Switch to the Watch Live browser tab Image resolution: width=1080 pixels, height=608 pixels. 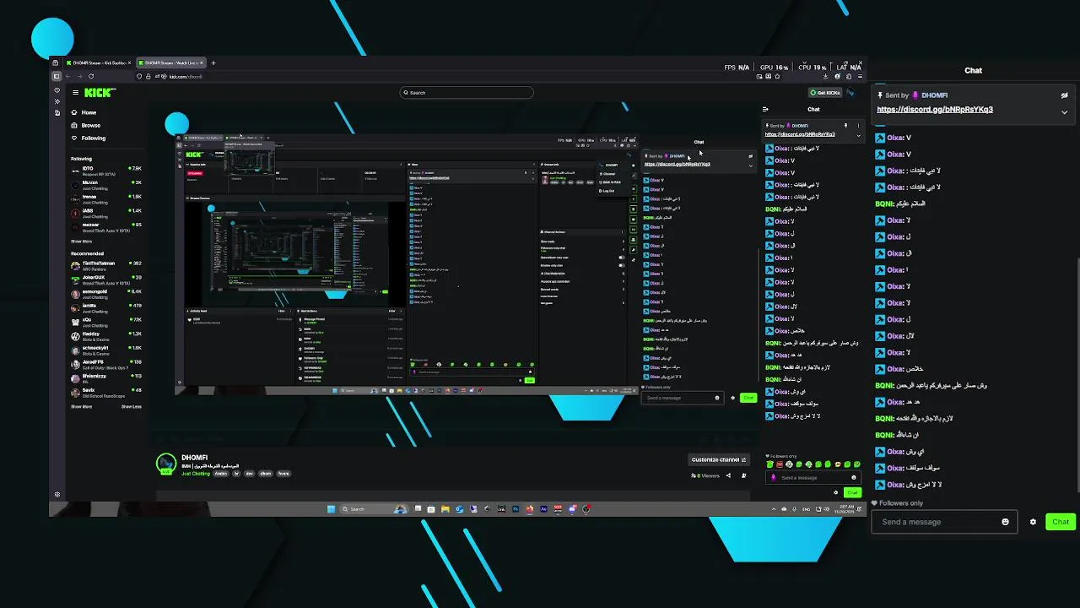tap(170, 63)
